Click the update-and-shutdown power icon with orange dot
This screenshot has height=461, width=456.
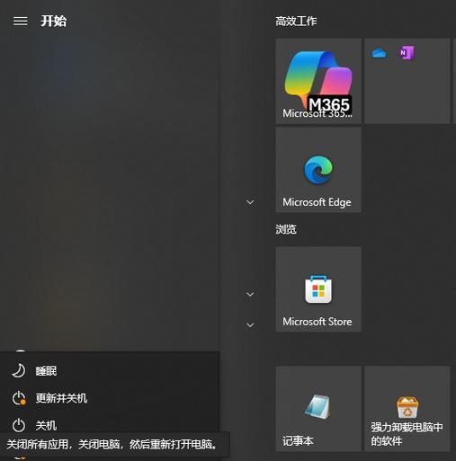pyautogui.click(x=19, y=398)
